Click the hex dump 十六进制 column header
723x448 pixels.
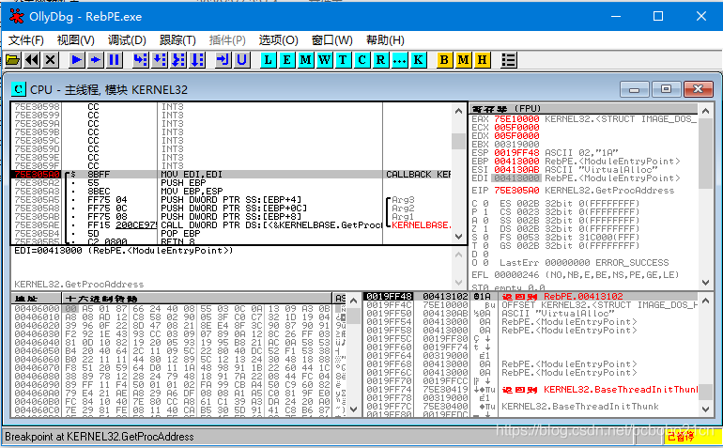[x=196, y=298]
